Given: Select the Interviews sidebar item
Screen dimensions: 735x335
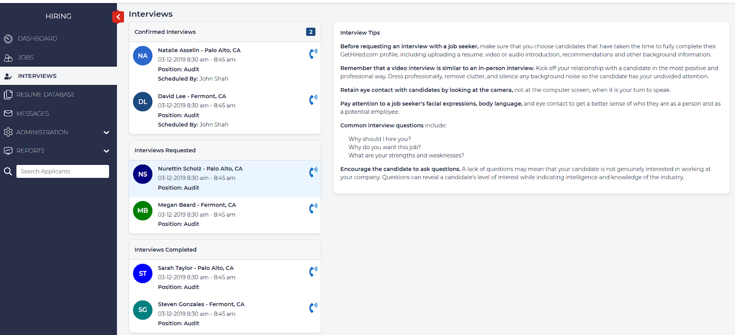Looking at the screenshot, I should tap(37, 76).
